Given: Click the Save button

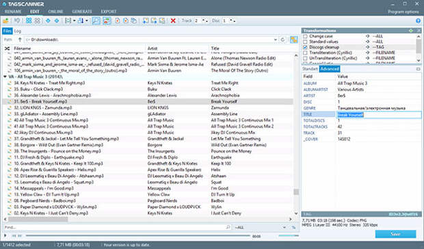Looking at the screenshot, I should [395, 234].
